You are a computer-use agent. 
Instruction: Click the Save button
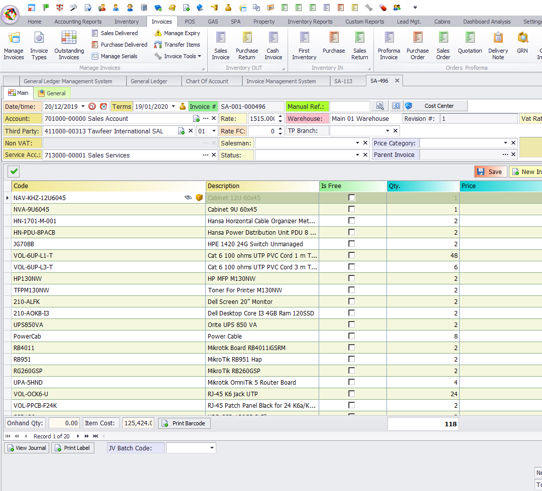[490, 172]
